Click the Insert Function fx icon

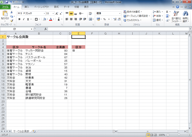pyautogui.click(x=46, y=29)
